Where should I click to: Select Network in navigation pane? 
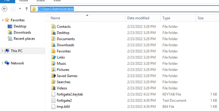[17, 63]
